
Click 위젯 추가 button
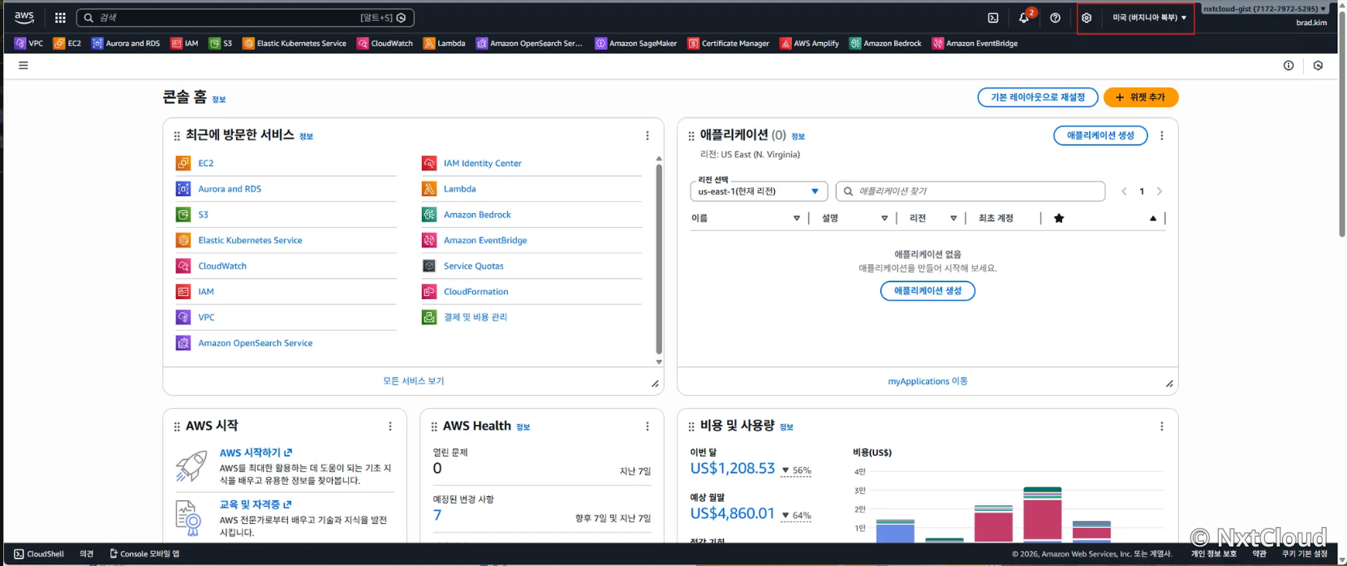tap(1141, 97)
